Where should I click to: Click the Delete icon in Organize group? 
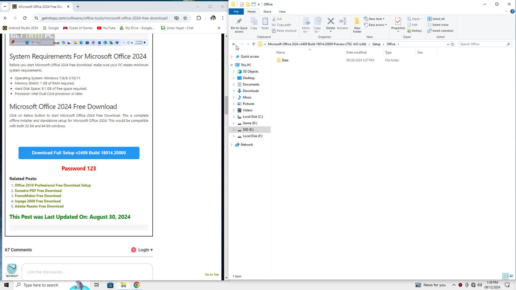coord(331,23)
